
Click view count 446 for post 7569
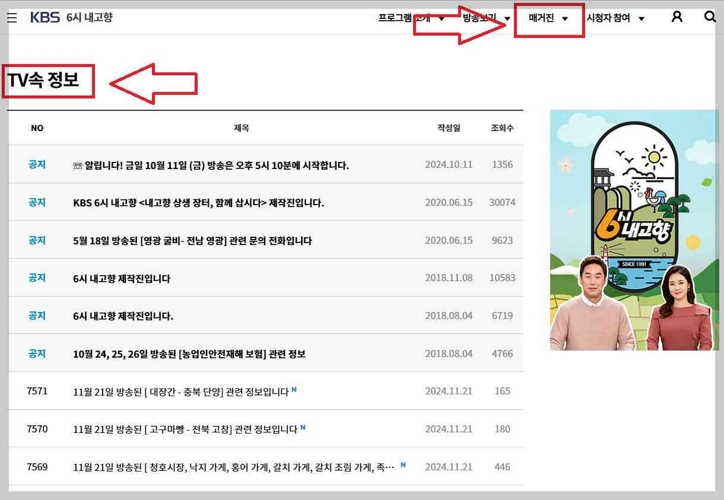tap(502, 467)
